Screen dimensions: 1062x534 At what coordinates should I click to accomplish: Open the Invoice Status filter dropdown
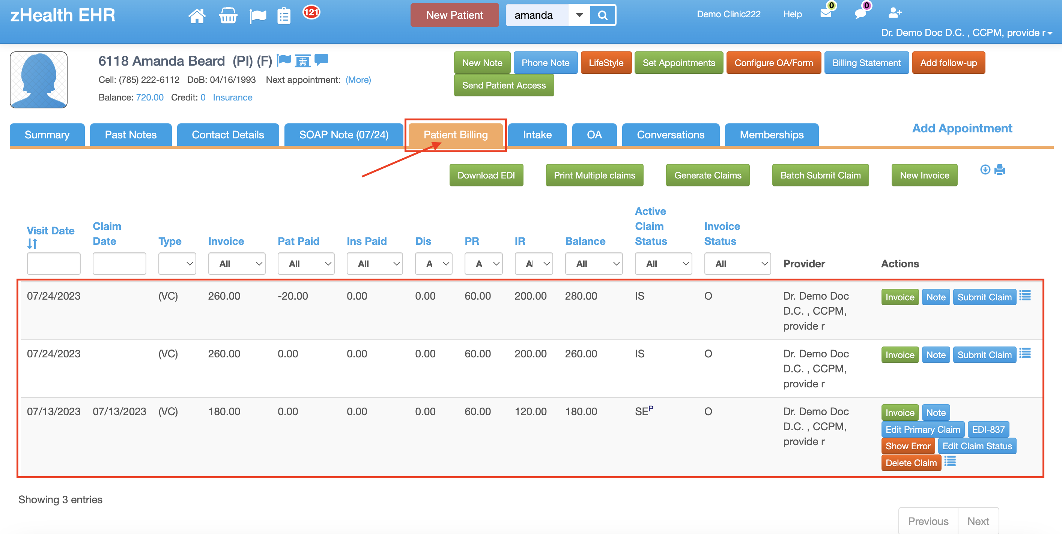tap(737, 264)
